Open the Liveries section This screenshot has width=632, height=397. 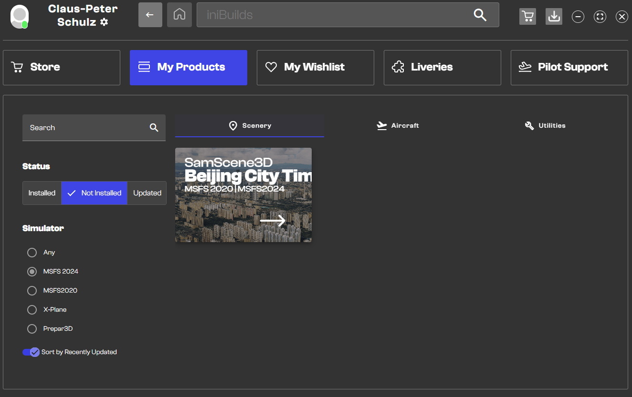(442, 68)
